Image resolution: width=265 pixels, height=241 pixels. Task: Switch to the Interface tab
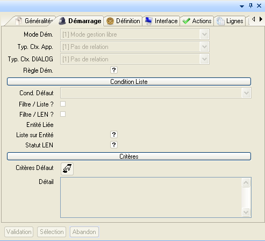point(161,21)
